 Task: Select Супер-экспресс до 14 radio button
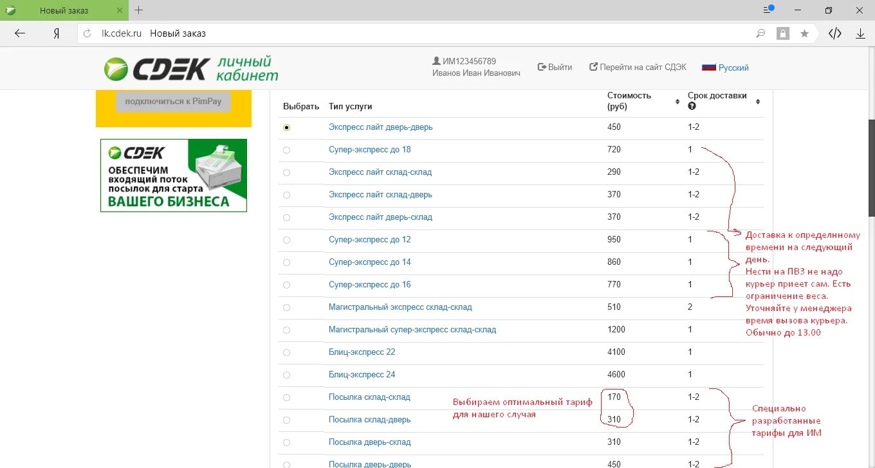point(286,262)
